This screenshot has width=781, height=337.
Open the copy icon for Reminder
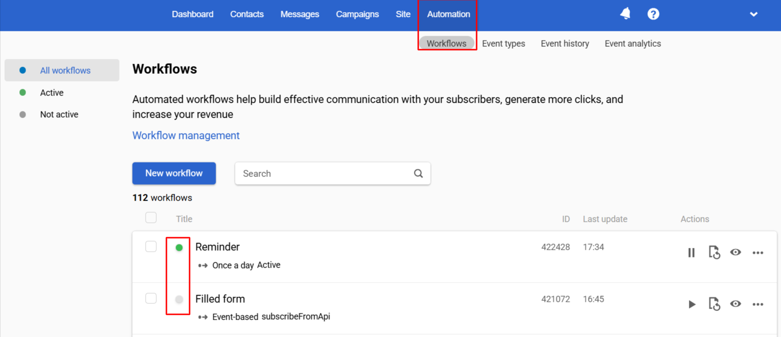coord(714,252)
